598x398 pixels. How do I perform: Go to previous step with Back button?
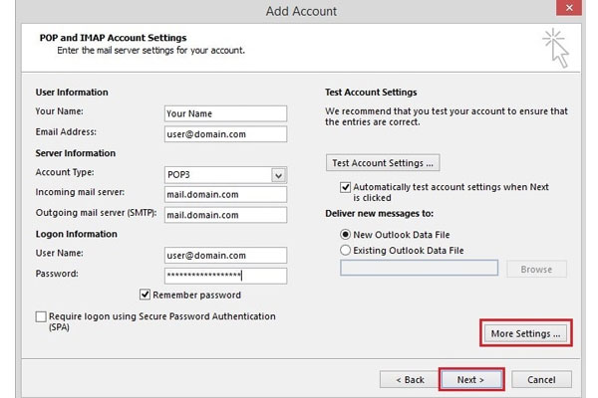410,379
